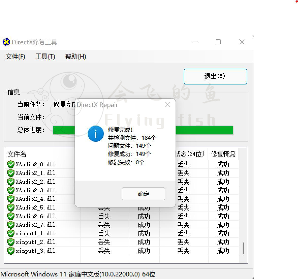
Task: Click the green shield icon for XAudio2_6.dll
Action: point(11,216)
